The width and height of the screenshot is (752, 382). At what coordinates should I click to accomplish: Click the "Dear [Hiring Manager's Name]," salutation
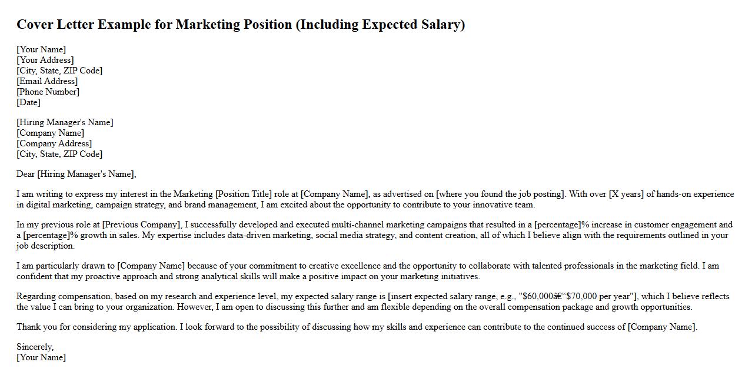point(76,174)
